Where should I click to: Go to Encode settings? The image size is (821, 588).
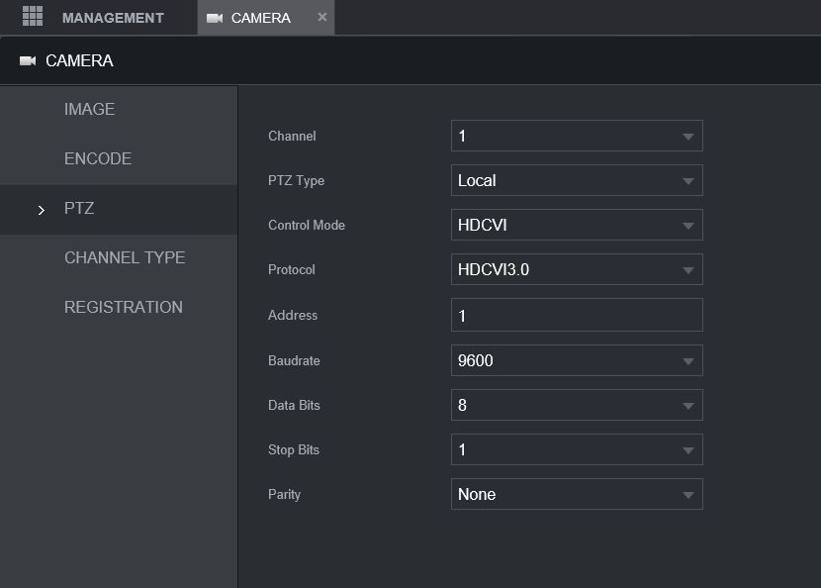97,159
